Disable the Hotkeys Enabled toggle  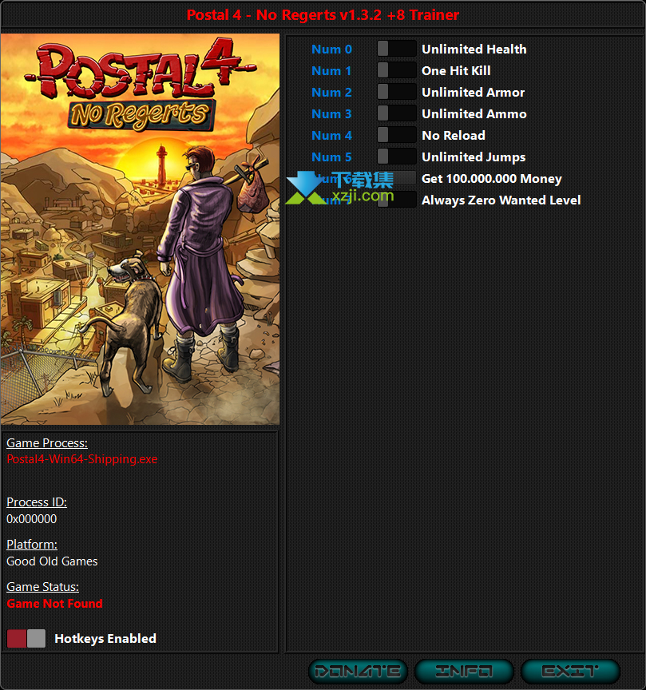click(26, 639)
